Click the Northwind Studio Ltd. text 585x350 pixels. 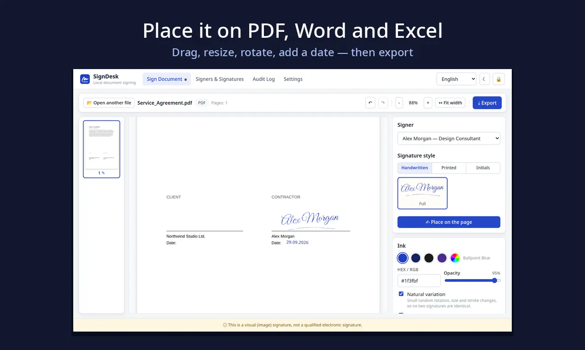tap(186, 236)
